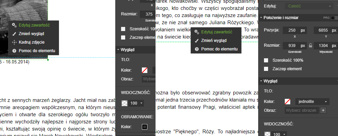Click question-mark icon in three-item text context menu

pyautogui.click(x=196, y=49)
